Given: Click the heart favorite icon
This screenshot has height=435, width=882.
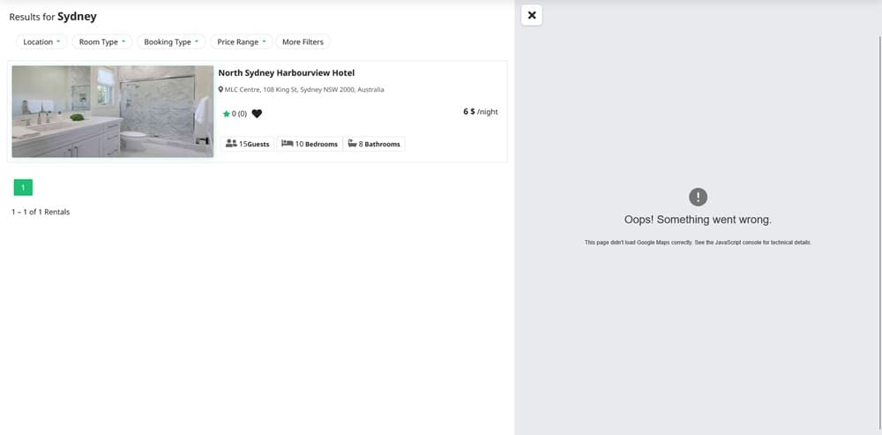Looking at the screenshot, I should click(x=257, y=114).
